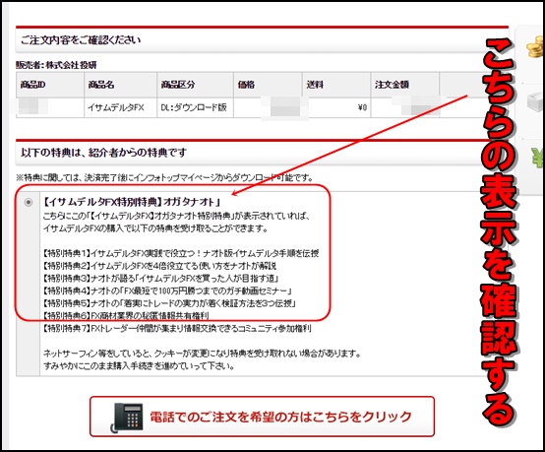545x452 pixels.
Task: Click the line starting 【特別特典2】
Action: (159, 266)
